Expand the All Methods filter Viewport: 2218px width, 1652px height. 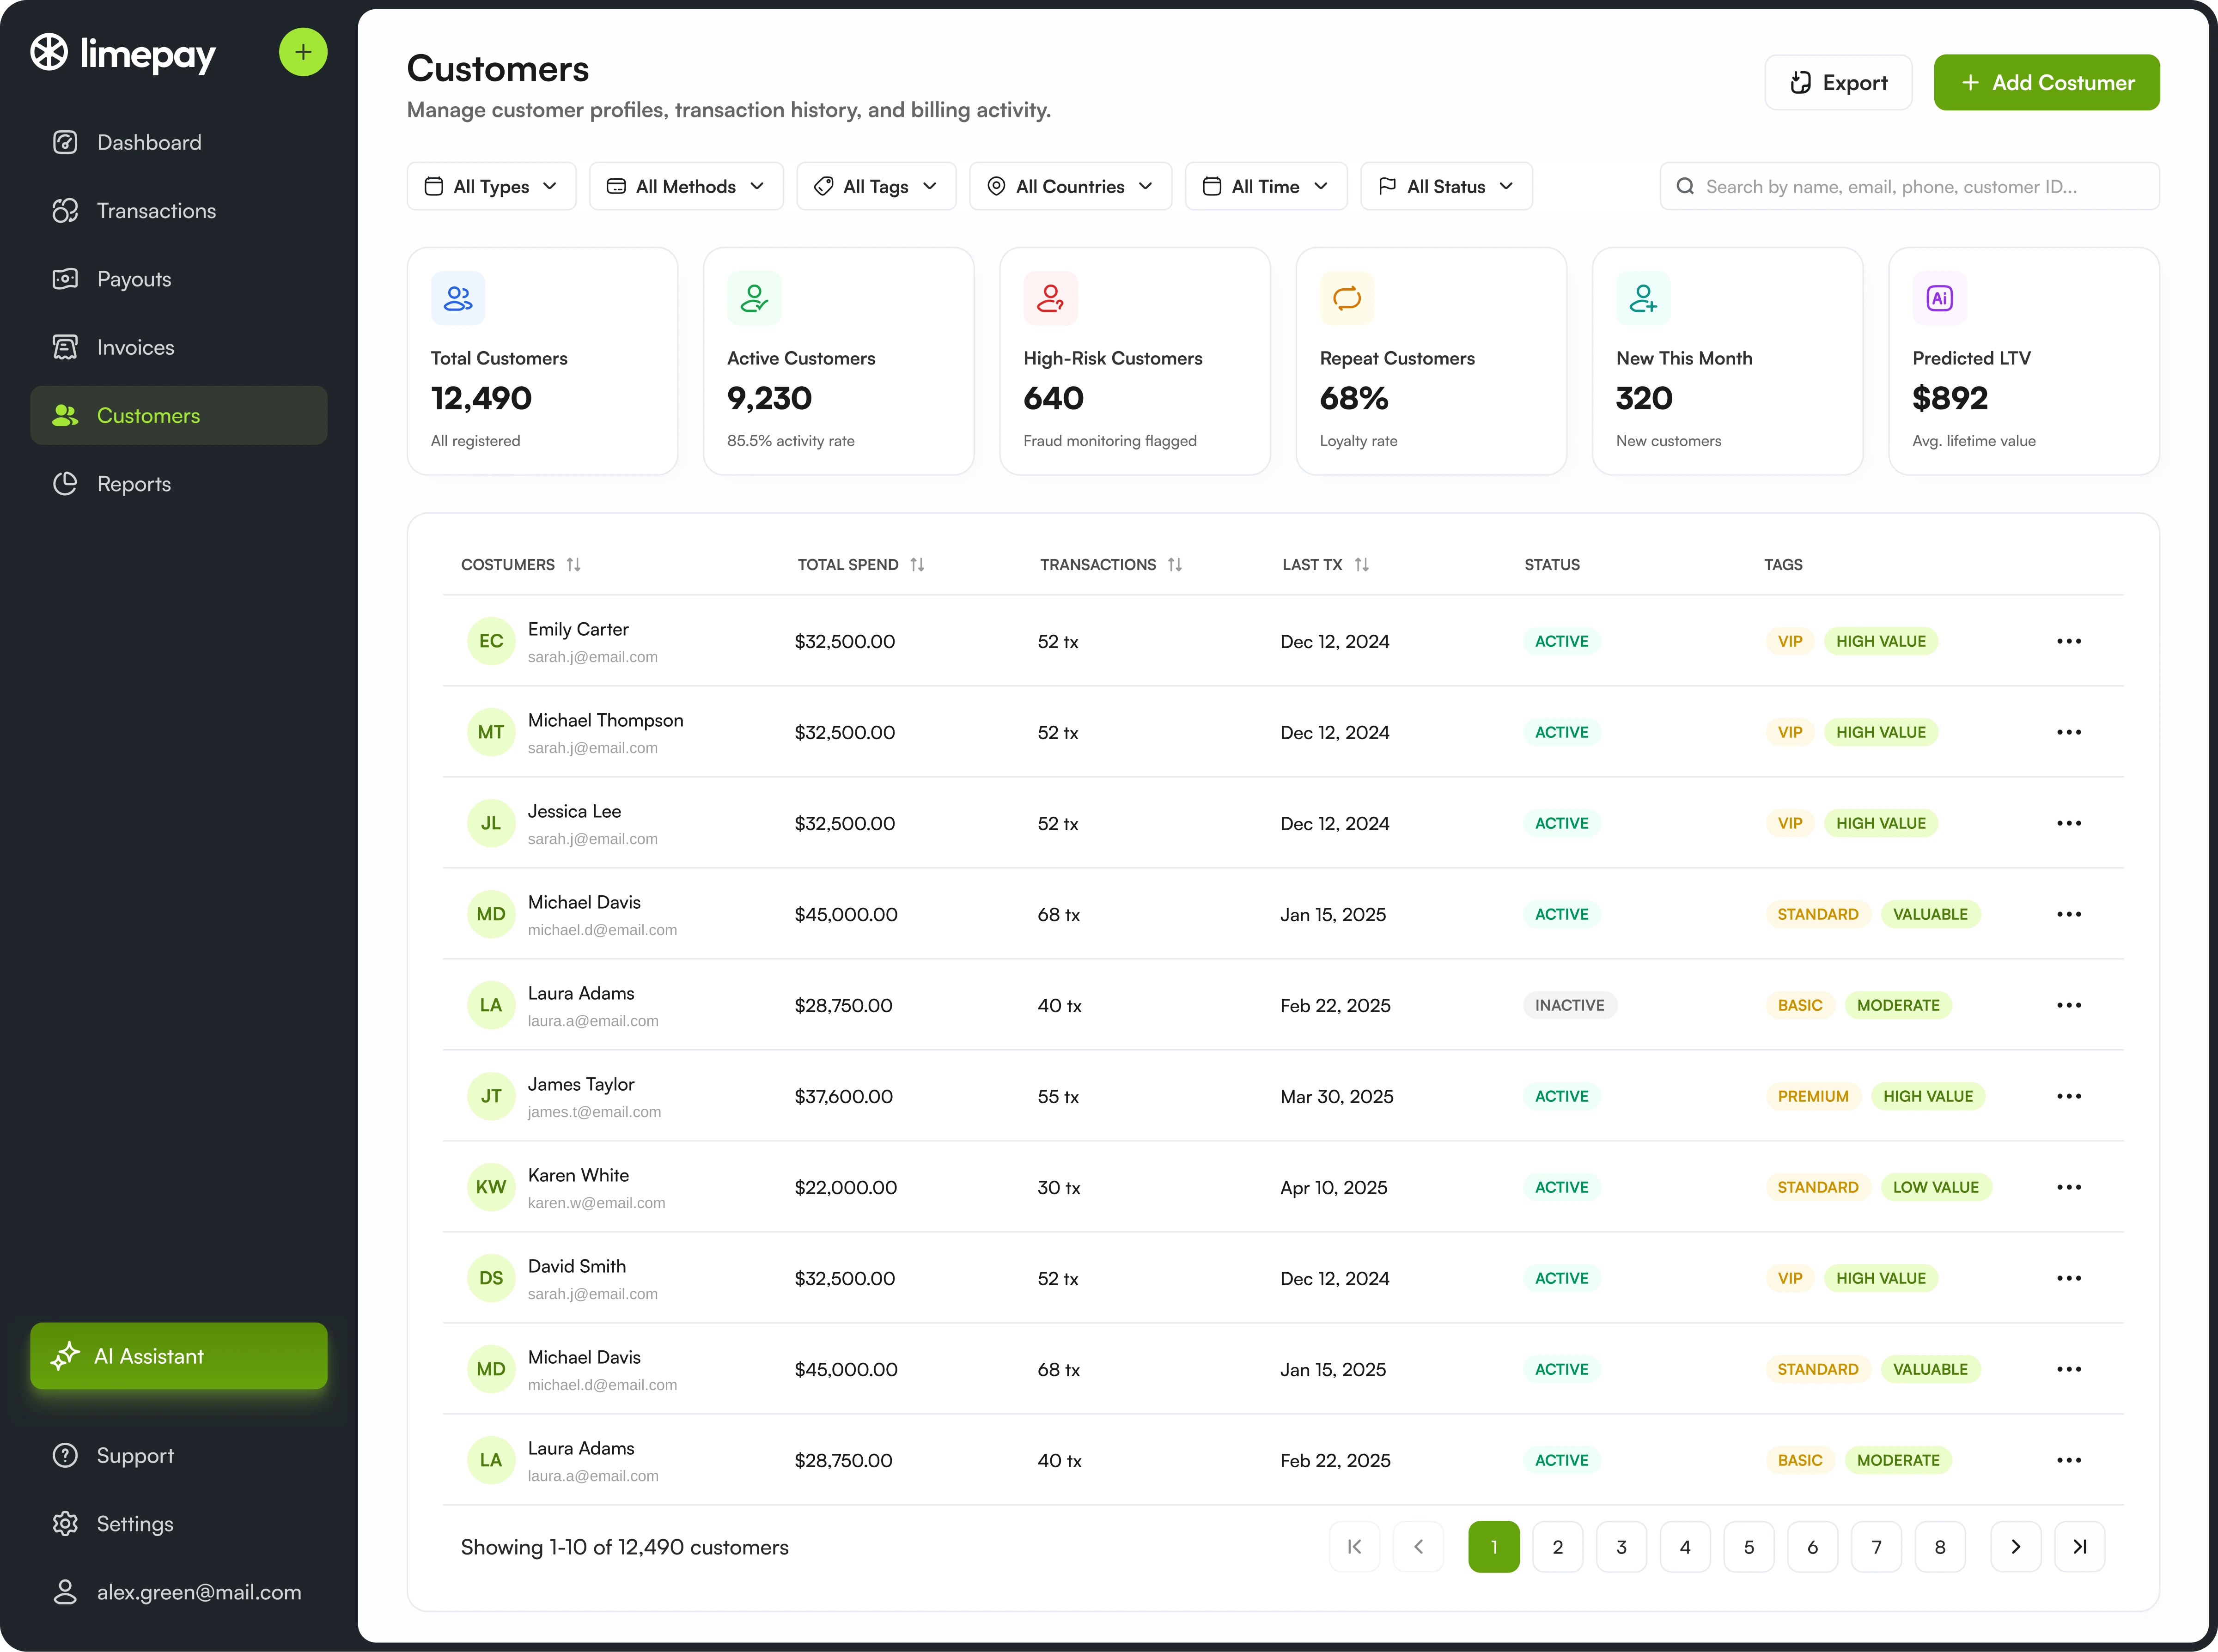click(x=686, y=187)
